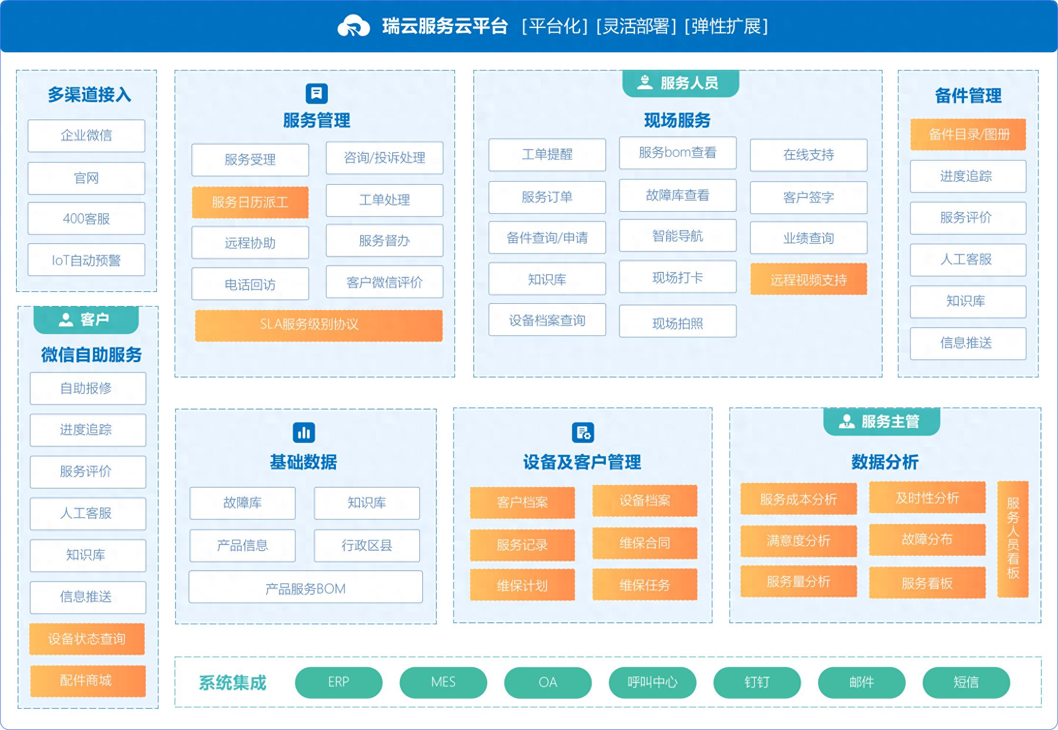The image size is (1058, 730).
Task: Open 备件目录/图册 item
Action: 968,135
